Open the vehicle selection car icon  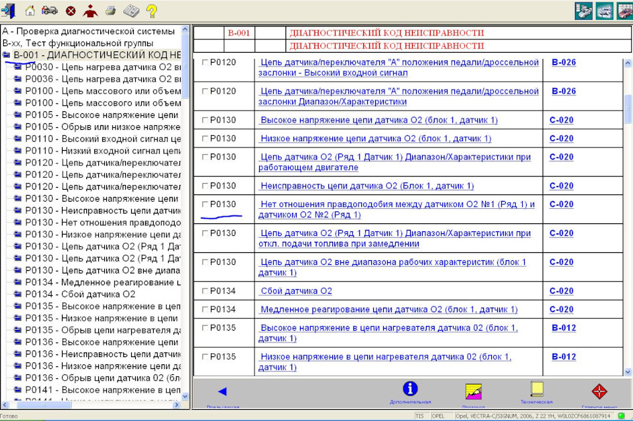coord(49,11)
